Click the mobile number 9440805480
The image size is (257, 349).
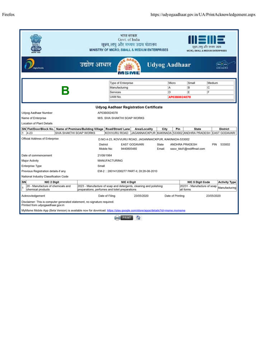tap(129, 149)
